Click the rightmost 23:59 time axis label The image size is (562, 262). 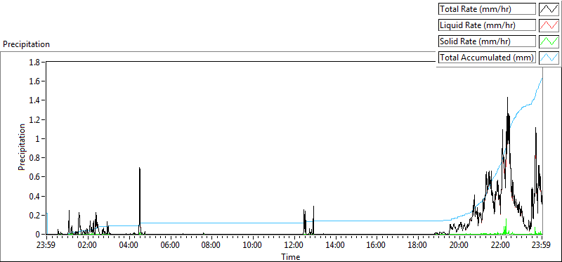coord(542,246)
